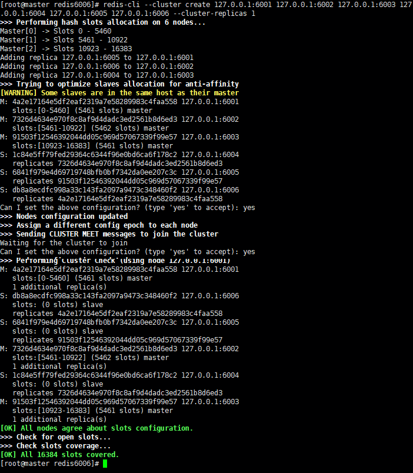Click 'slots: (0 slots) slave' below the 6004 node

(58, 384)
